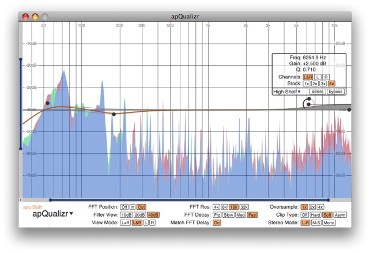The image size is (370, 253).
Task: Set band Channels to R
Action: (326, 77)
